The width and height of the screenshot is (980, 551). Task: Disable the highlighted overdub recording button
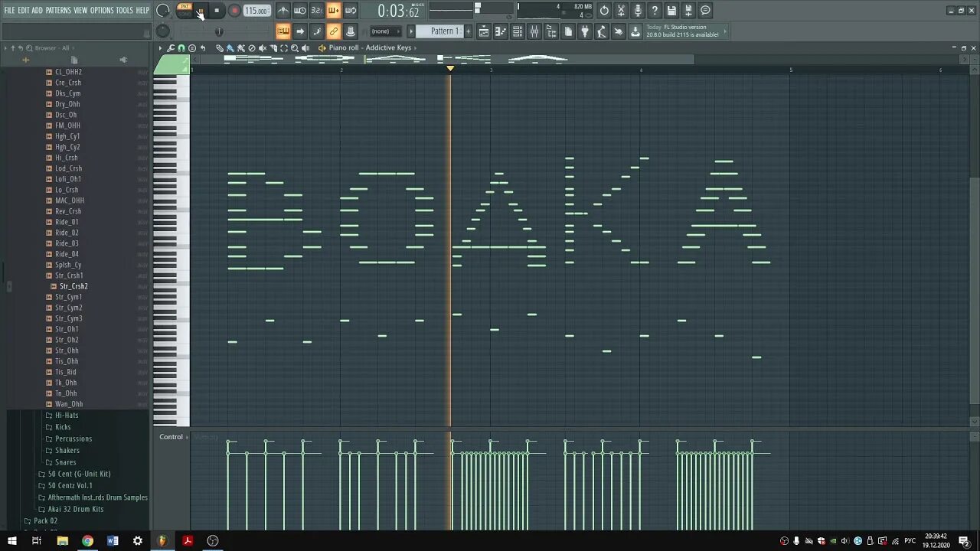(x=334, y=10)
